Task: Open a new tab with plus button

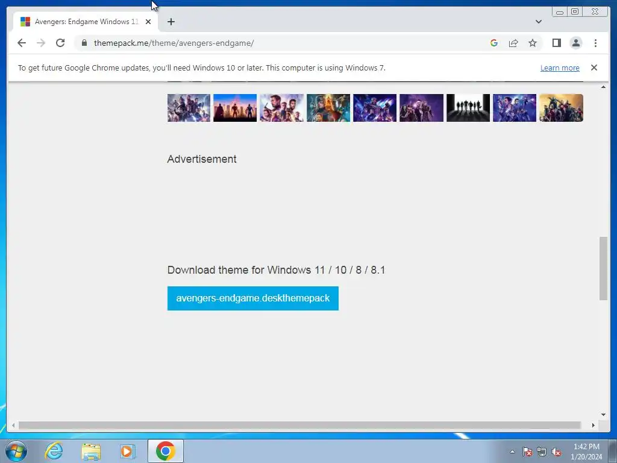Action: click(171, 22)
